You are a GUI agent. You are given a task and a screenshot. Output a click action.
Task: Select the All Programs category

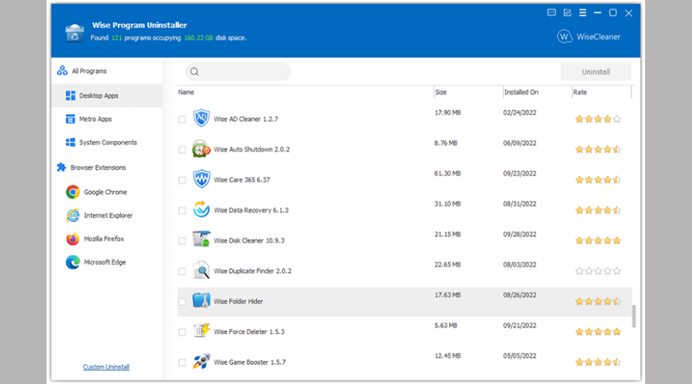pos(107,71)
